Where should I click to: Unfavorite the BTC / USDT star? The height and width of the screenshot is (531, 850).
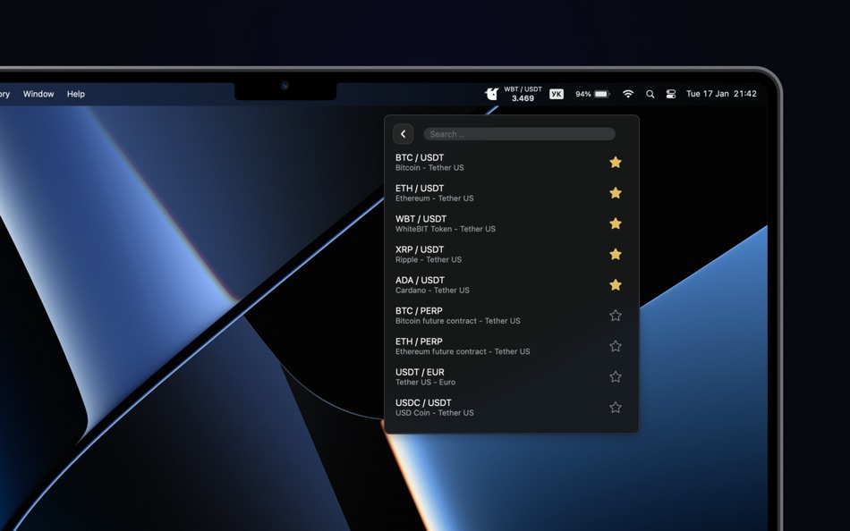(x=616, y=162)
